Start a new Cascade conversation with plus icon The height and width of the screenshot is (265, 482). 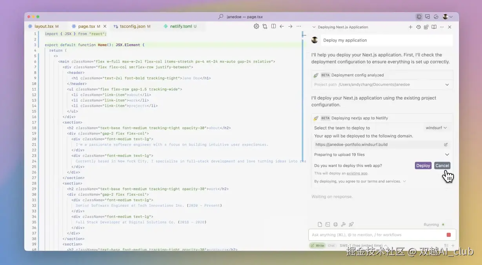click(411, 27)
